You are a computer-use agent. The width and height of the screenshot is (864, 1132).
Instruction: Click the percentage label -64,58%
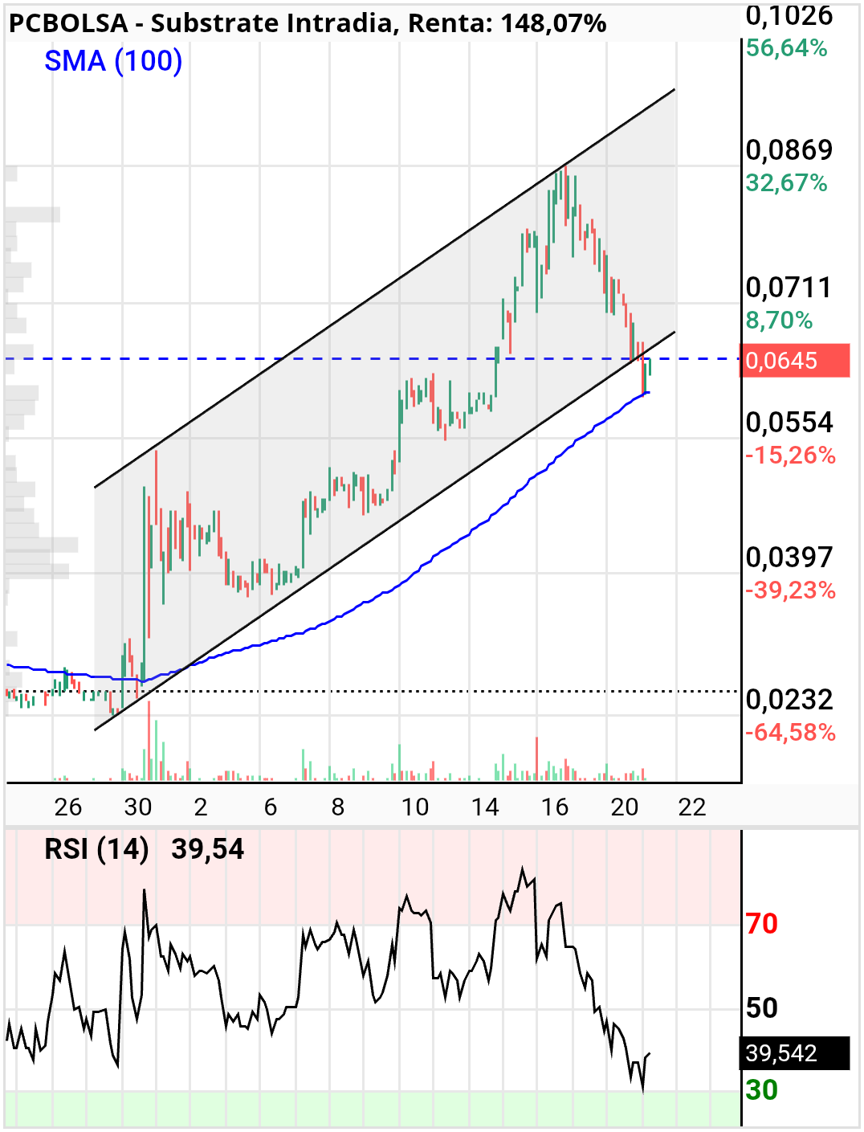point(791,733)
